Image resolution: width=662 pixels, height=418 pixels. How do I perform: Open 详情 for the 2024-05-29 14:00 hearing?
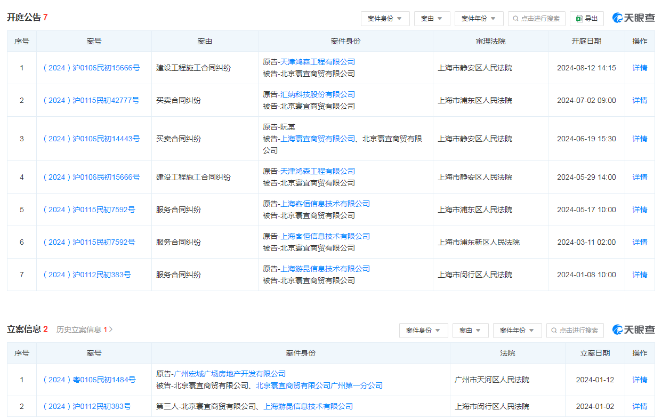640,177
